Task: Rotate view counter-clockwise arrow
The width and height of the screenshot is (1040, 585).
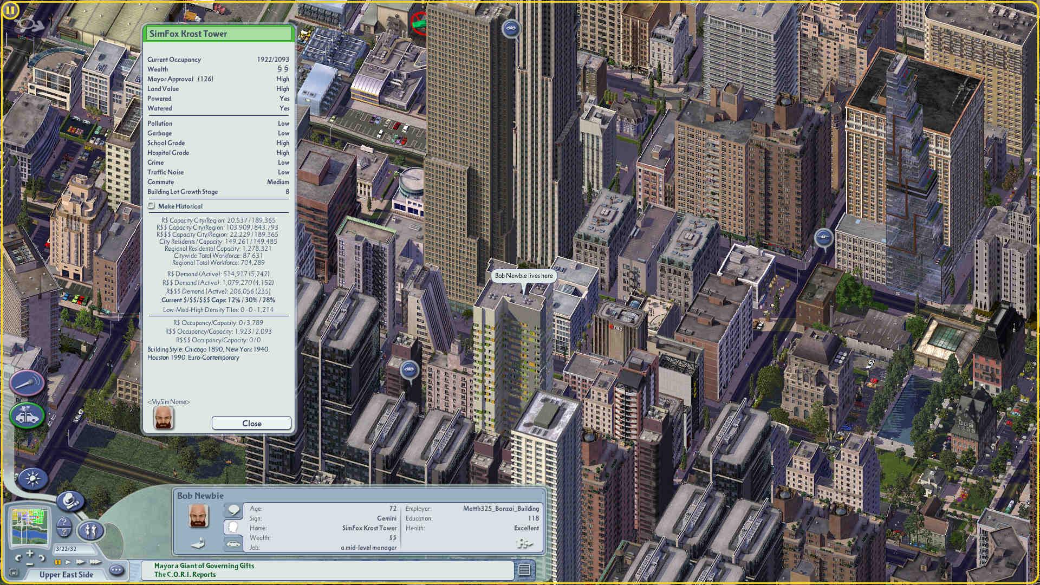Action: 19,557
